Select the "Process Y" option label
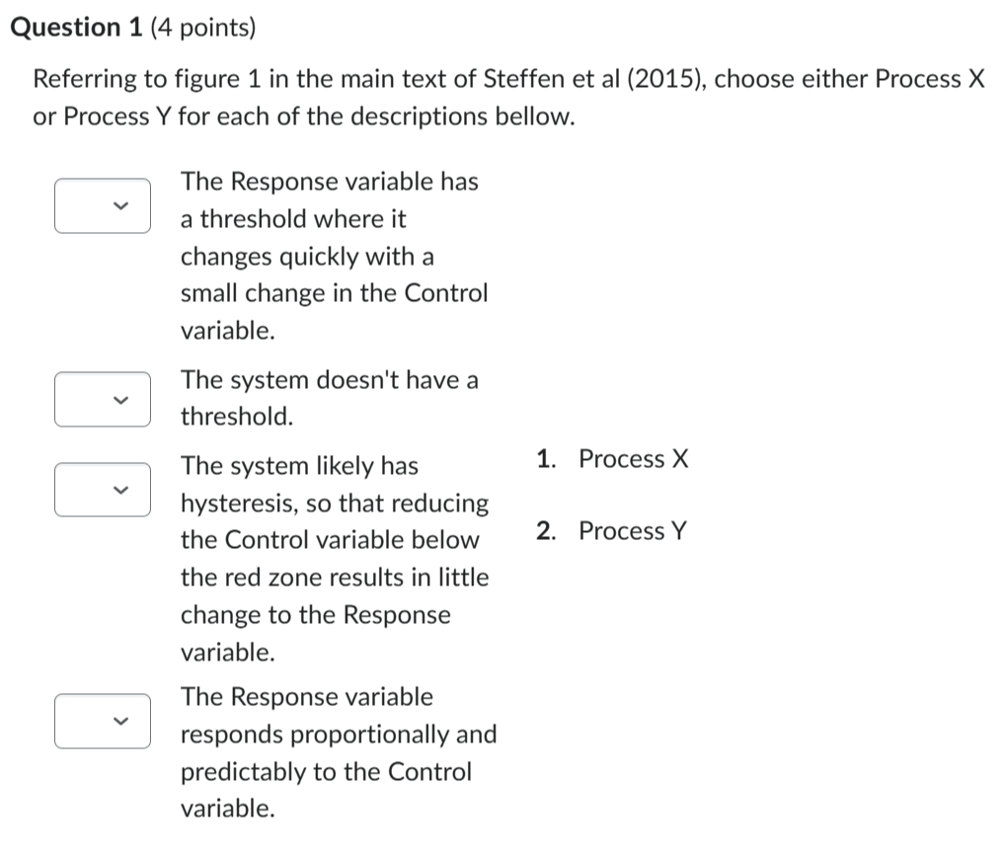The image size is (1004, 851). [632, 530]
